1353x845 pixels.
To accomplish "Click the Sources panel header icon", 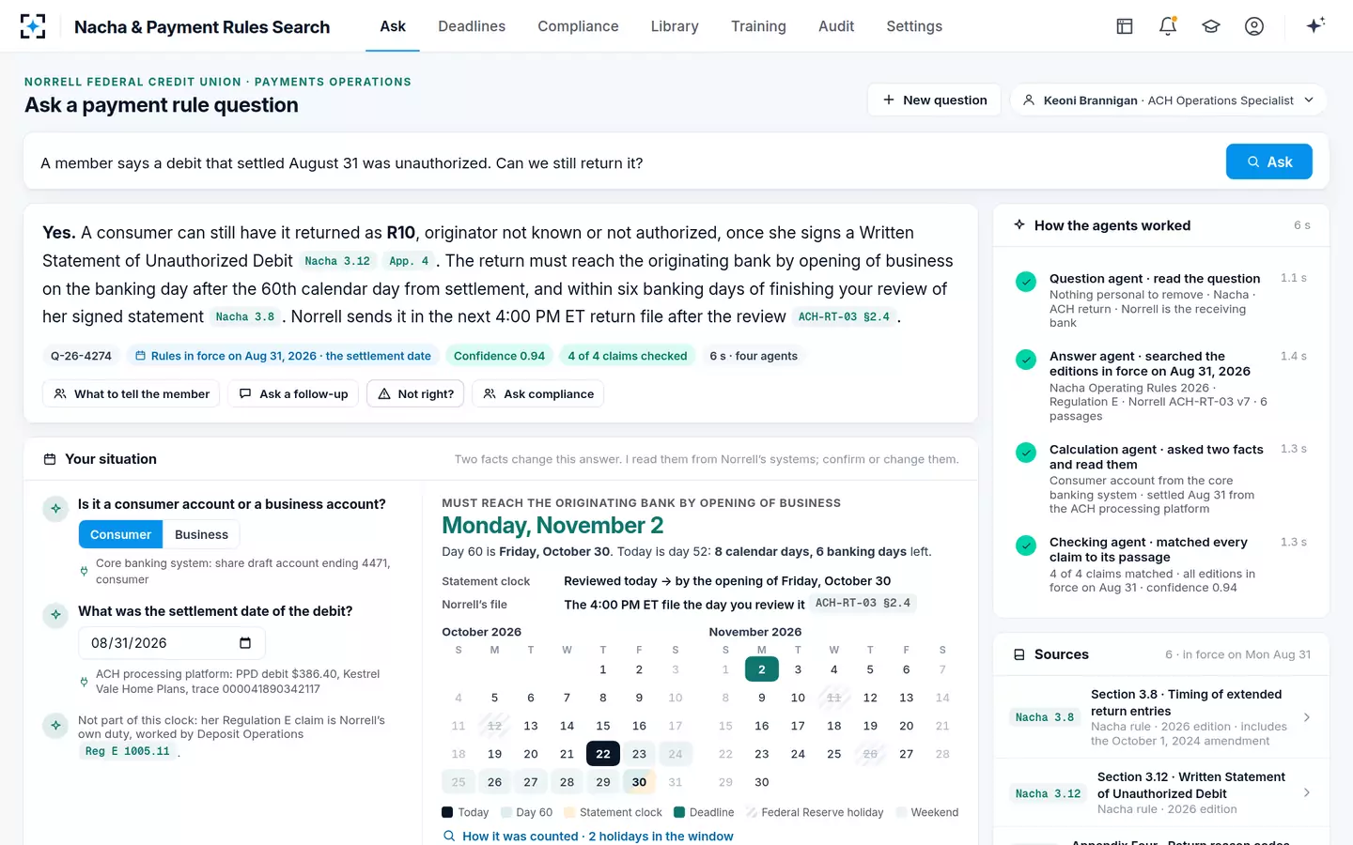I will click(1019, 654).
